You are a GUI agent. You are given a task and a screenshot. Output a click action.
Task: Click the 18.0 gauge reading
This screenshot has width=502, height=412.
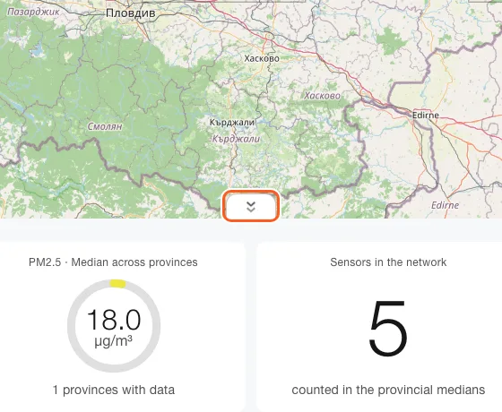114,320
